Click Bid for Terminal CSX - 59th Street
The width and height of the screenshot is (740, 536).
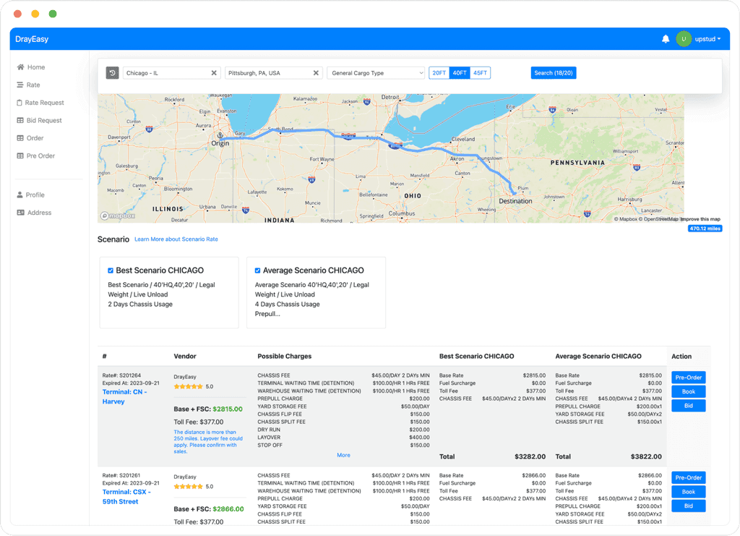[688, 506]
